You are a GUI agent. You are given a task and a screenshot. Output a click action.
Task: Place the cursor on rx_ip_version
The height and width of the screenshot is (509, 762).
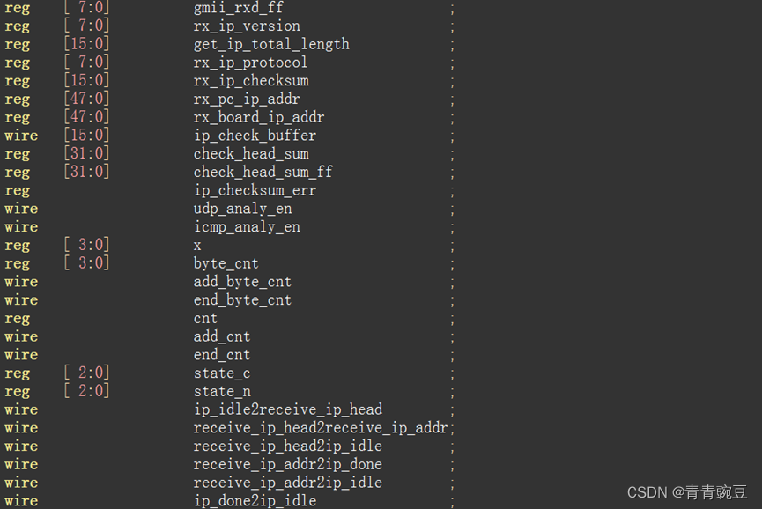[x=247, y=26]
